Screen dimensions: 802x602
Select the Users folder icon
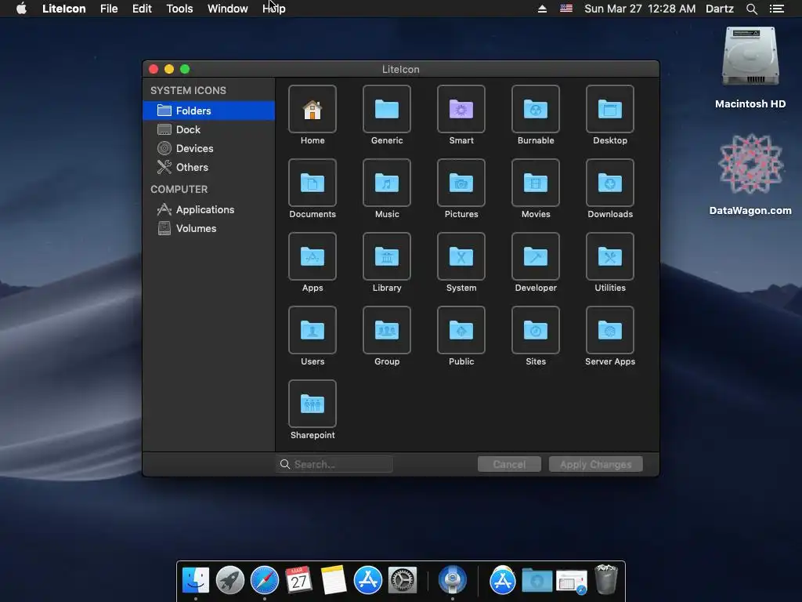coord(312,330)
